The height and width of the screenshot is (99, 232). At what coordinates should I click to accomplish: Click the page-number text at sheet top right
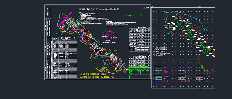146,8
